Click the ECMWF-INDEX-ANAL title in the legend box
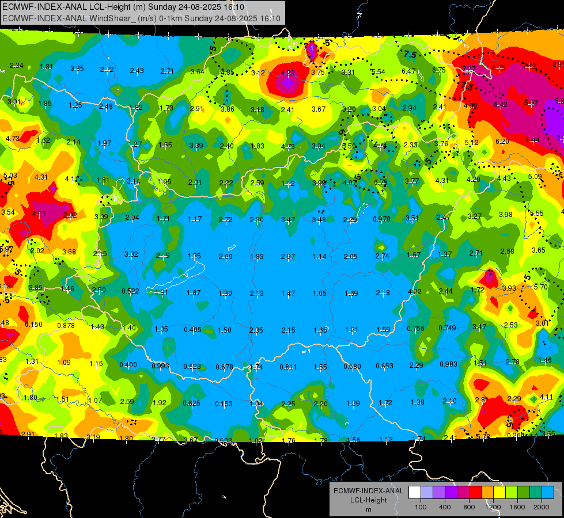The height and width of the screenshot is (518, 564). pyautogui.click(x=368, y=491)
